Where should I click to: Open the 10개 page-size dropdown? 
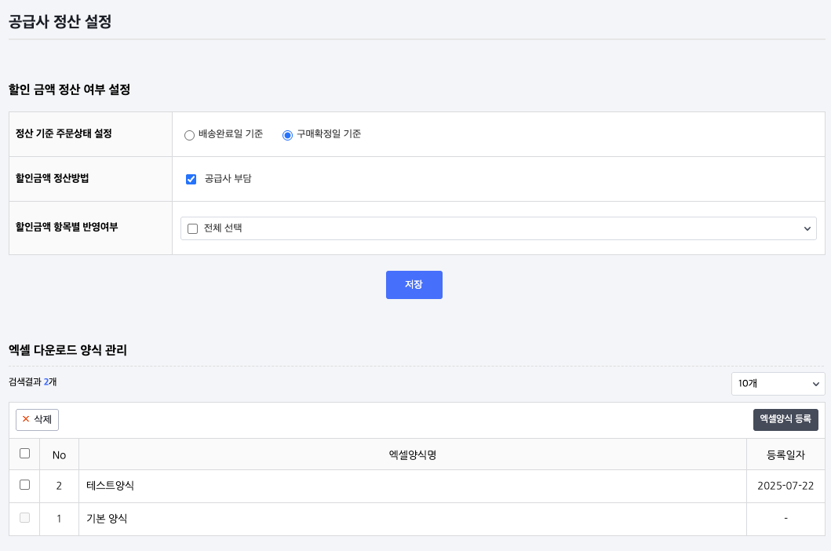778,383
